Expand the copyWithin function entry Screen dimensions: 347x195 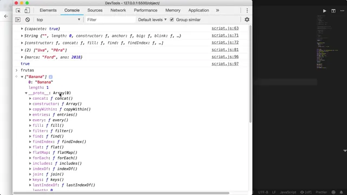pos(30,109)
